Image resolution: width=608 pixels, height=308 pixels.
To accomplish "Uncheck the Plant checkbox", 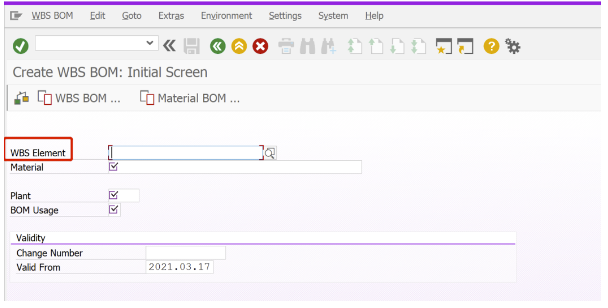I will pos(114,195).
